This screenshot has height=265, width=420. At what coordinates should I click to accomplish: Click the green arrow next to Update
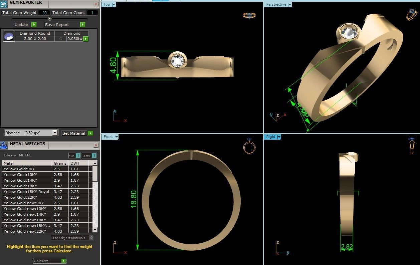click(34, 25)
